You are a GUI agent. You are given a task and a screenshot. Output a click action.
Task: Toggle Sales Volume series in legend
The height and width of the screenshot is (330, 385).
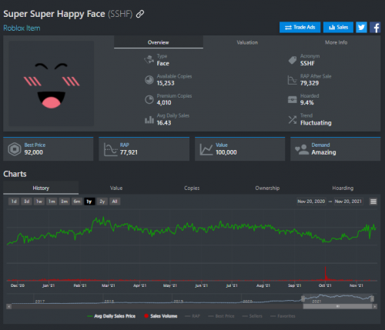[x=161, y=316]
